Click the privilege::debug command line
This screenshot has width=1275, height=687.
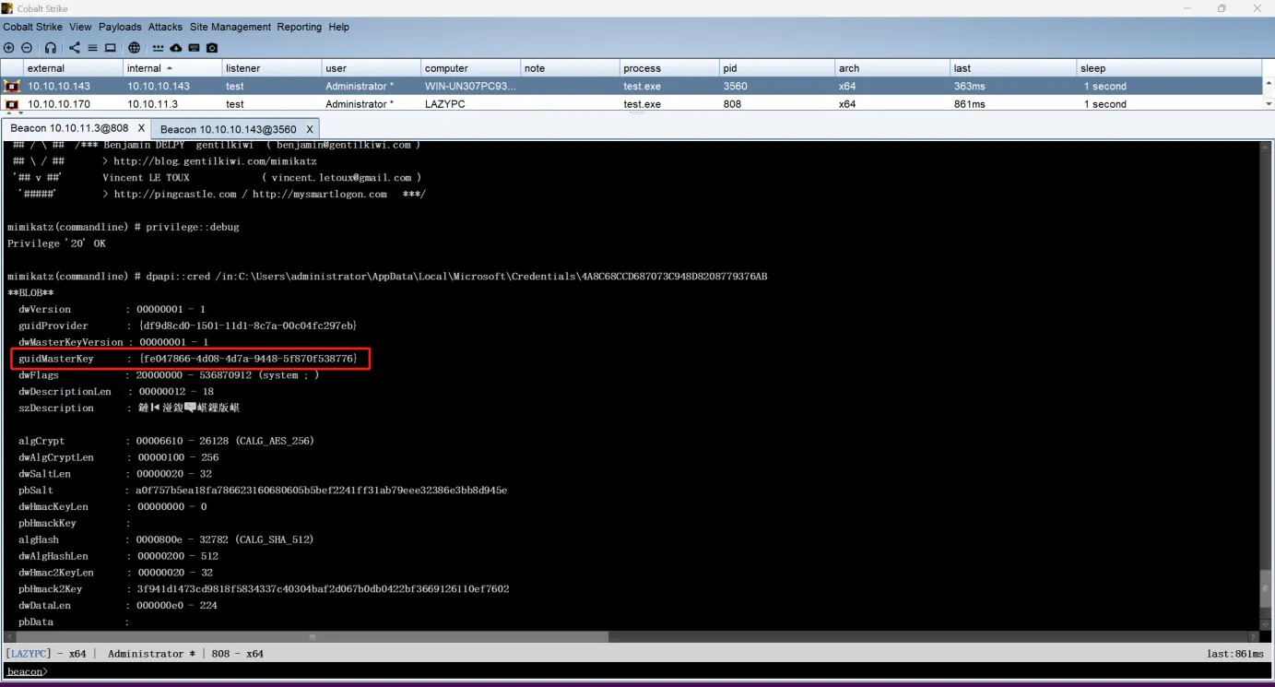(x=124, y=227)
